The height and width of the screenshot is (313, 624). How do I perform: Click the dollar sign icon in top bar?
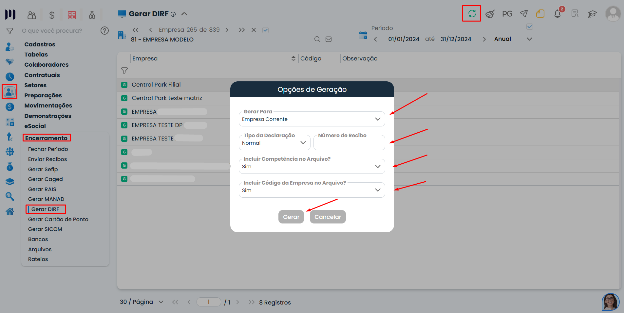[52, 15]
